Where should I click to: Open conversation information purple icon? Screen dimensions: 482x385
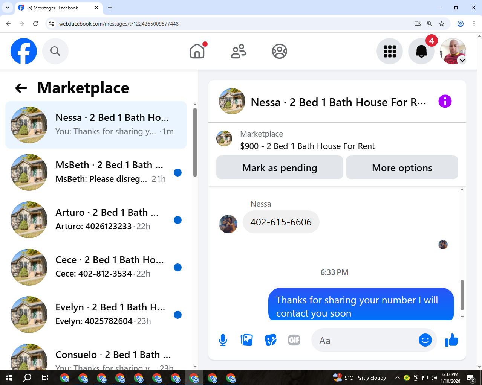445,101
